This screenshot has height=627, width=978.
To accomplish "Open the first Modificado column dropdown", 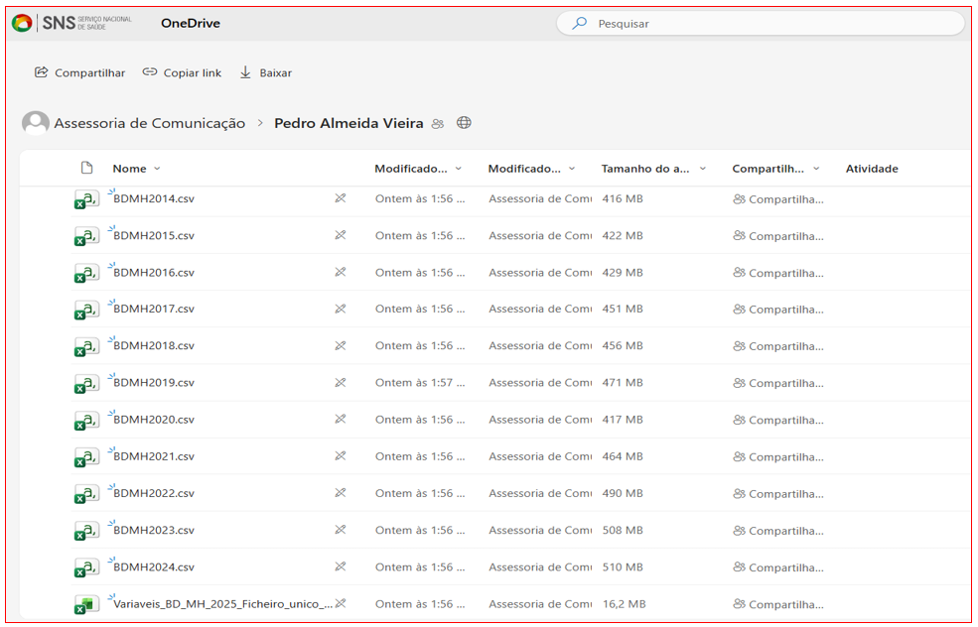I will (x=459, y=169).
